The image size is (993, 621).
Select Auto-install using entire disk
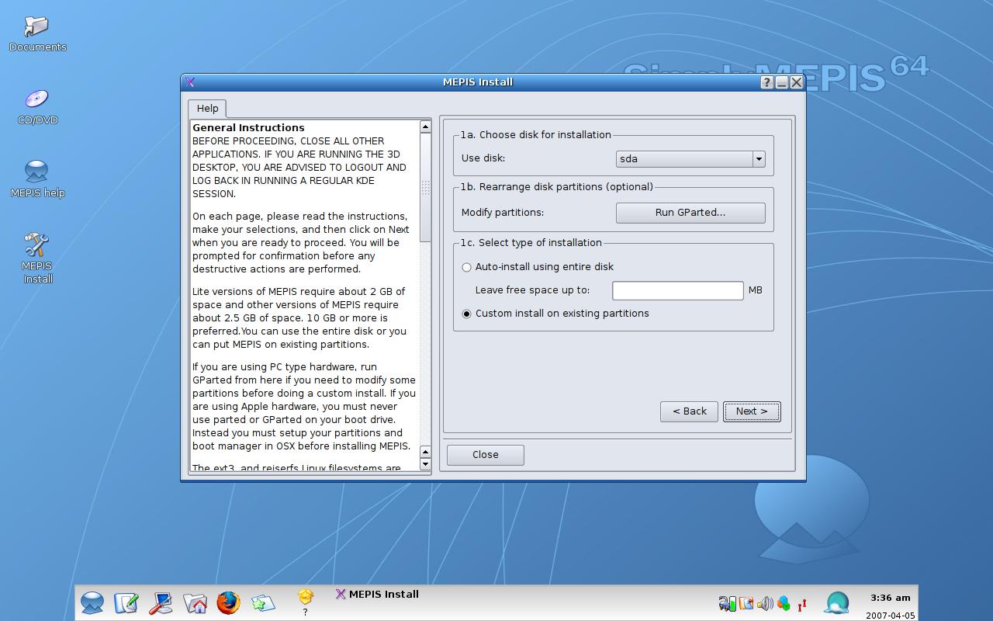(537, 267)
